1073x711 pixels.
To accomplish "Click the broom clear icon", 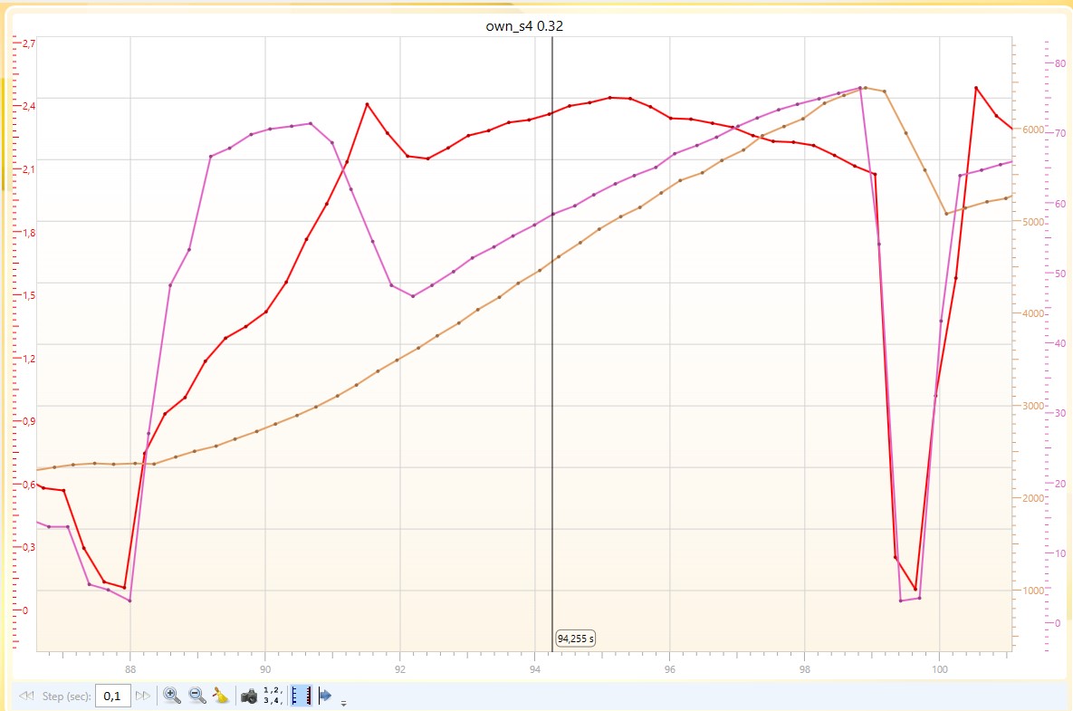I will [220, 696].
